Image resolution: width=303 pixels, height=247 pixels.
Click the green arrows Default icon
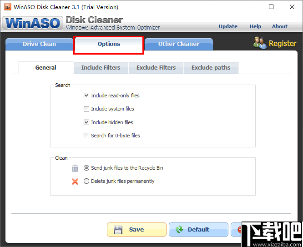(179, 229)
